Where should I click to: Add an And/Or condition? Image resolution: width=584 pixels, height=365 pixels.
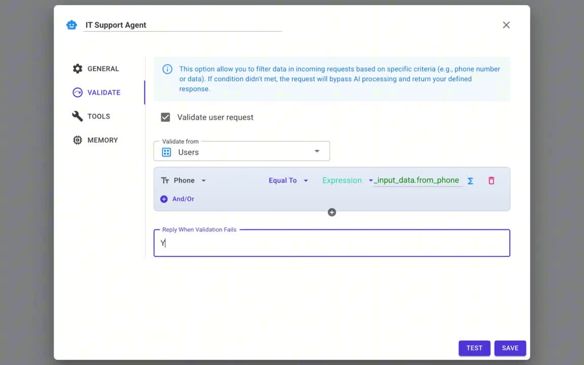(177, 199)
